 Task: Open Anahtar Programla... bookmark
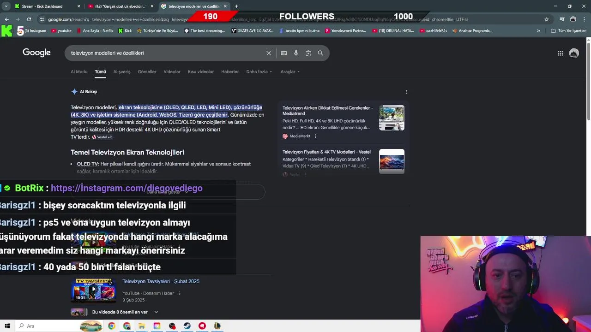coord(472,31)
